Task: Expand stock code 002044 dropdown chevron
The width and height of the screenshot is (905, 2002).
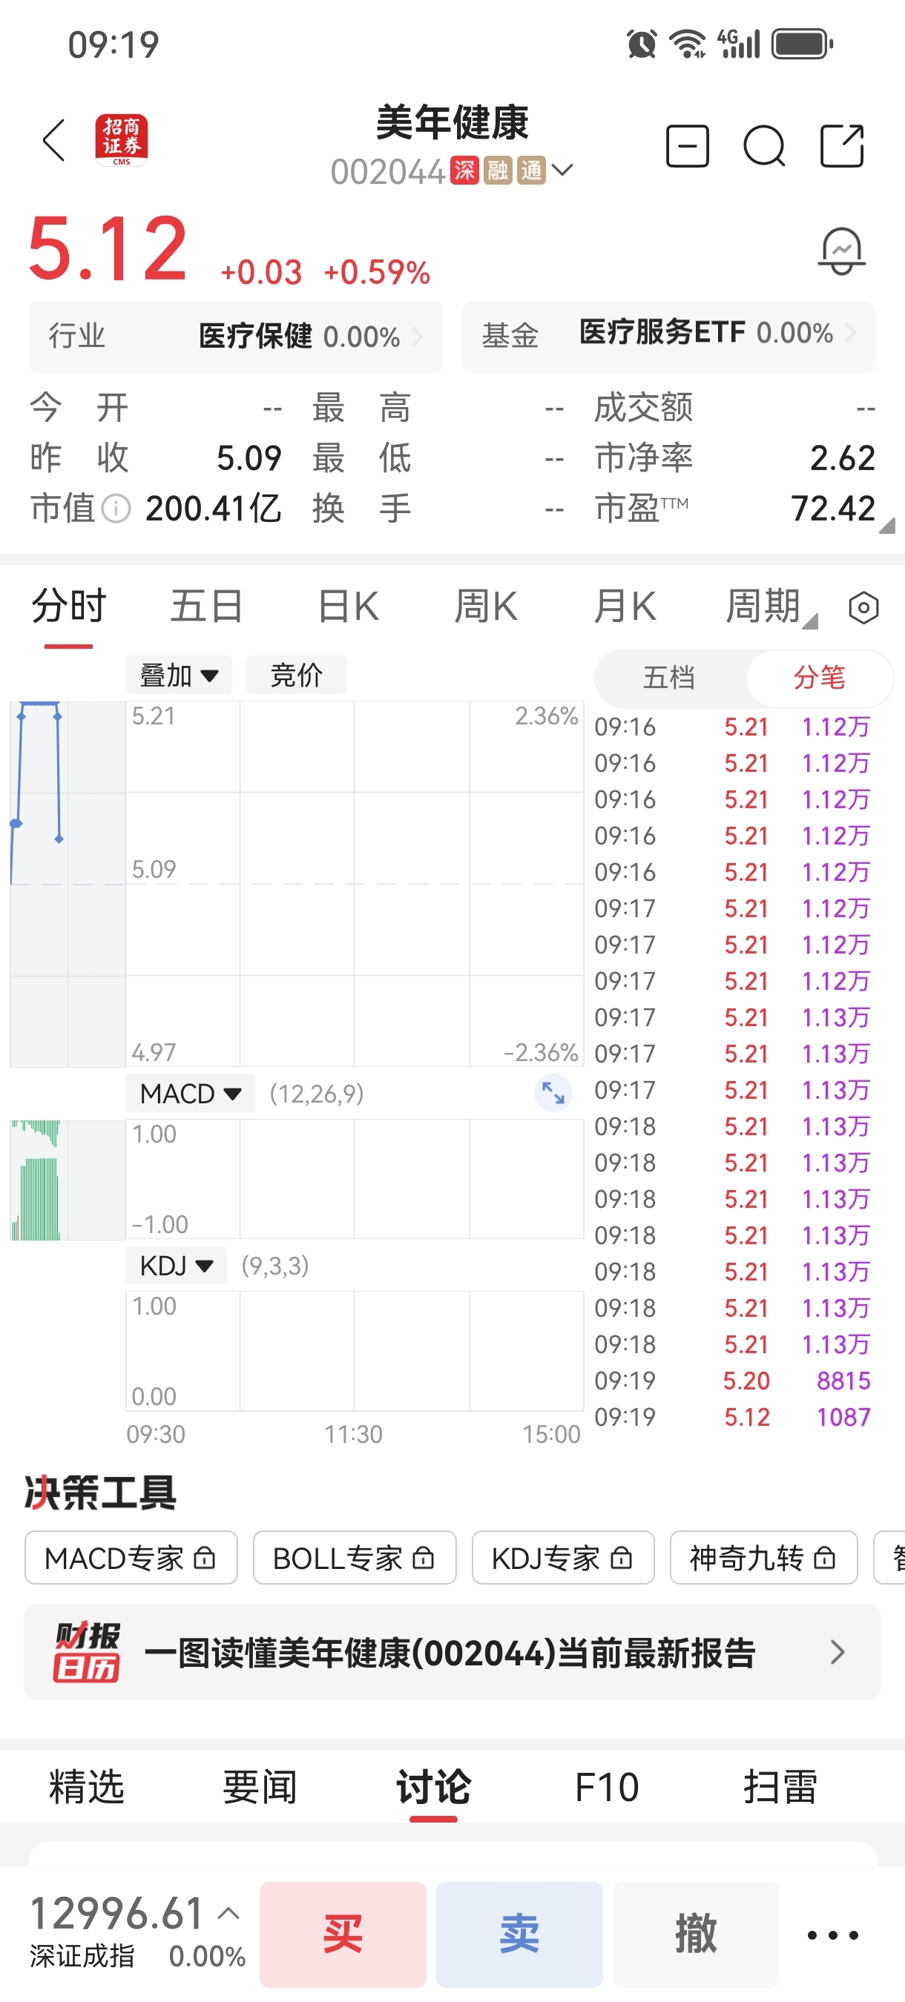Action: (x=562, y=171)
